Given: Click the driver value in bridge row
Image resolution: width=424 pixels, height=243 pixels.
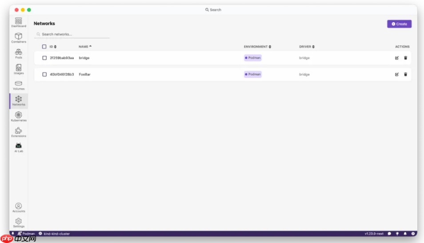Looking at the screenshot, I should [x=304, y=58].
